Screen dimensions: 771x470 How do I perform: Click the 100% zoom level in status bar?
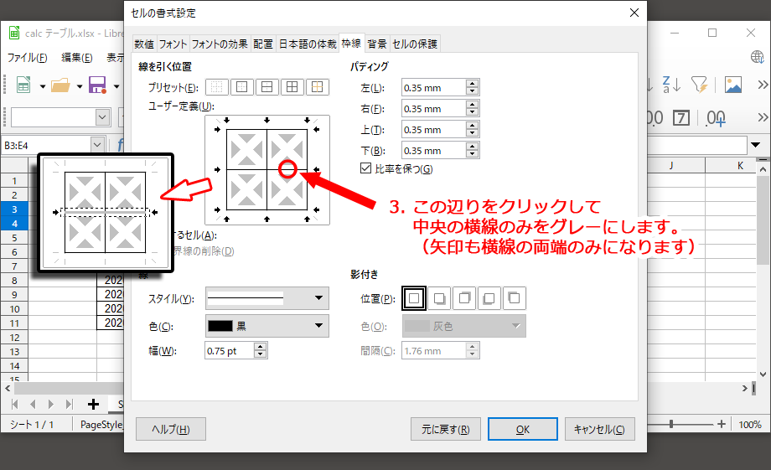(749, 424)
